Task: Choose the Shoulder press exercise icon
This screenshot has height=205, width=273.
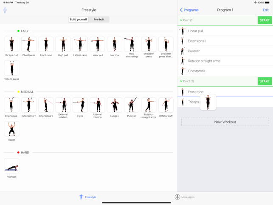Action: coord(149,45)
